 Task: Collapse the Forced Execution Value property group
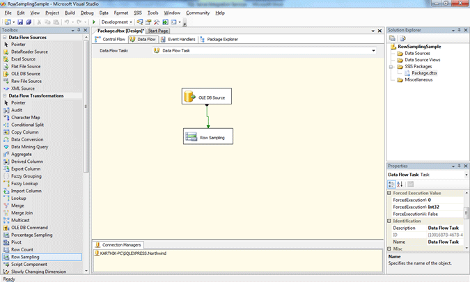point(389,194)
